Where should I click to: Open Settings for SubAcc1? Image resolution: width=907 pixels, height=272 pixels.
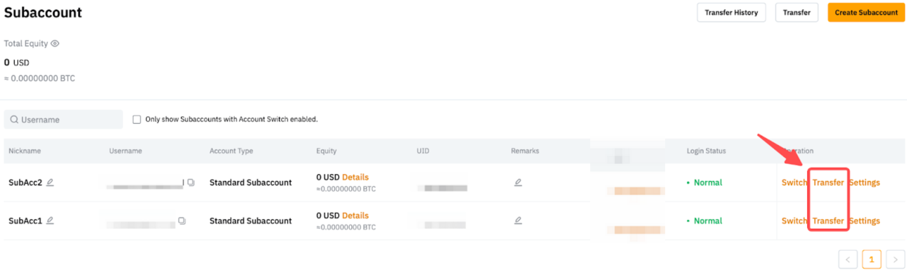(865, 221)
